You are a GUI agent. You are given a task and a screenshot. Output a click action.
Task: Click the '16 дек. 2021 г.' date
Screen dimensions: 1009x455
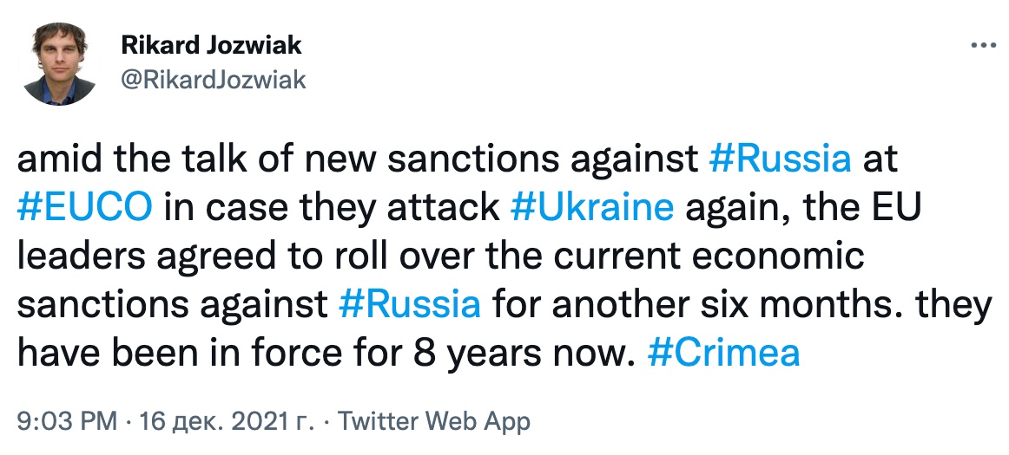tap(223, 422)
